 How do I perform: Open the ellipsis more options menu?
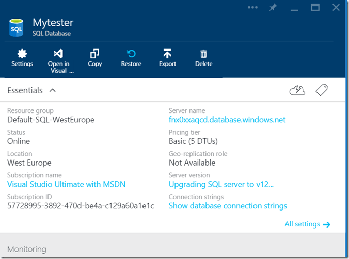pos(252,8)
